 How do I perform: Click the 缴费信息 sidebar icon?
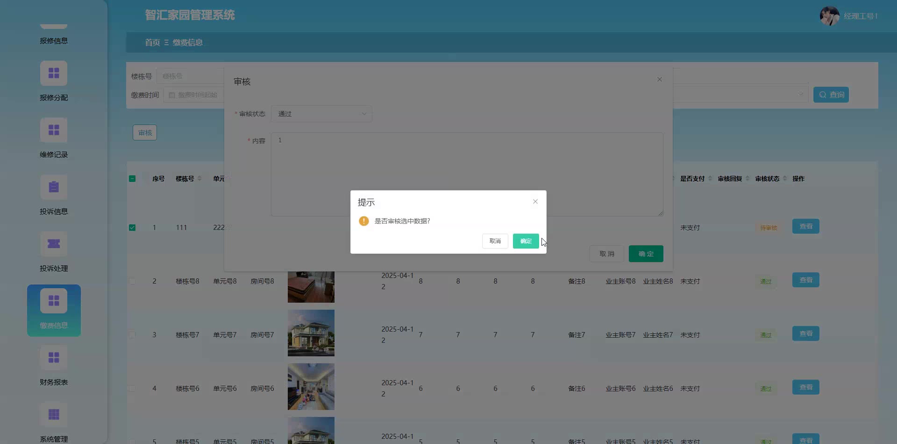[x=54, y=301]
